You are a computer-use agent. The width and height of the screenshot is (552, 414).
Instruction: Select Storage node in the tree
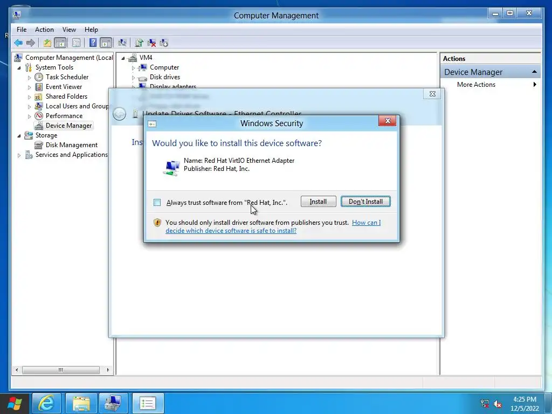(x=46, y=135)
